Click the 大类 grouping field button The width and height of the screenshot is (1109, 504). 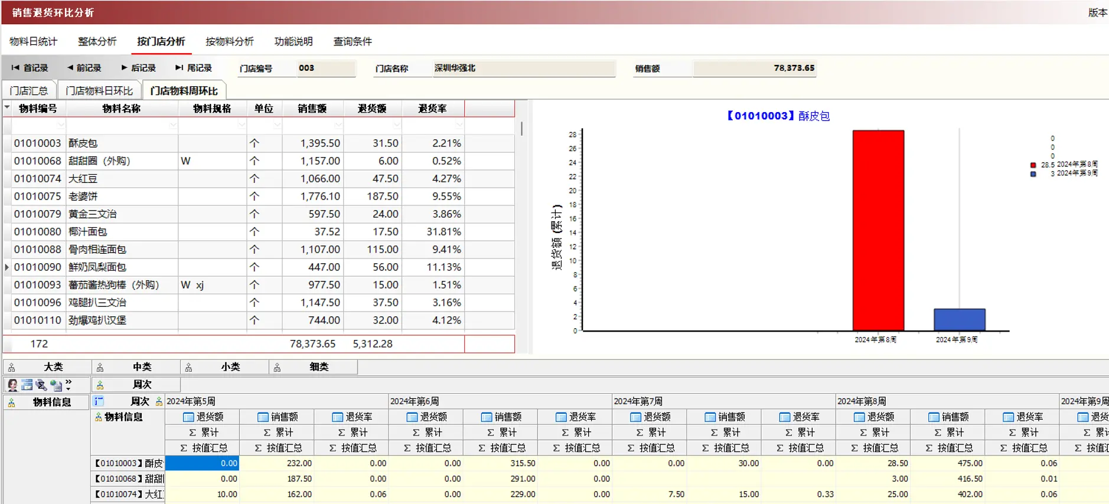point(47,367)
